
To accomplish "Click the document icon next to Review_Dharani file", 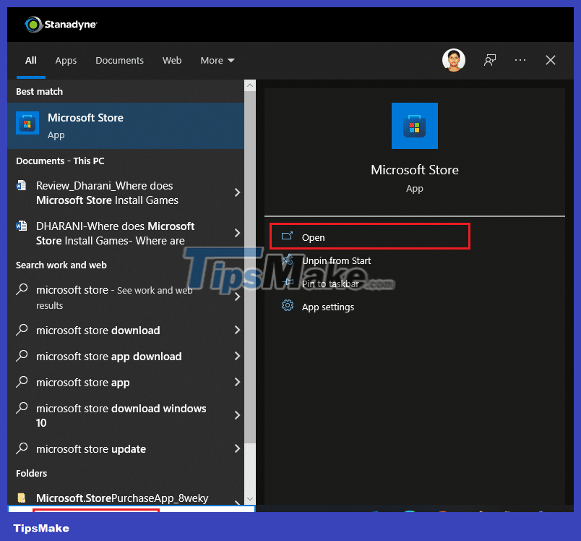I will 20,186.
